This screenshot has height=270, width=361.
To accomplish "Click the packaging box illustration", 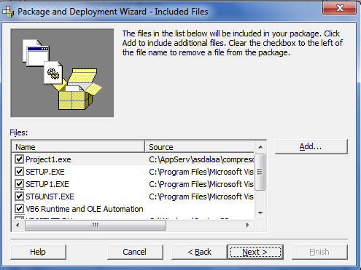I will pos(62,73).
